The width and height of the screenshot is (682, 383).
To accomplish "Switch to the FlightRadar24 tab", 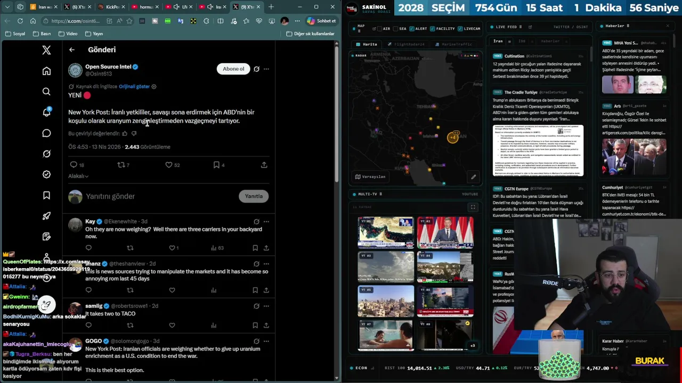I will pyautogui.click(x=406, y=44).
